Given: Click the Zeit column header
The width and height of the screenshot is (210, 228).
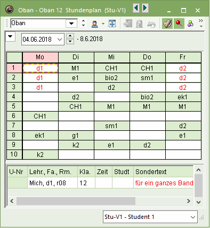Looking at the screenshot, I should point(103,172).
